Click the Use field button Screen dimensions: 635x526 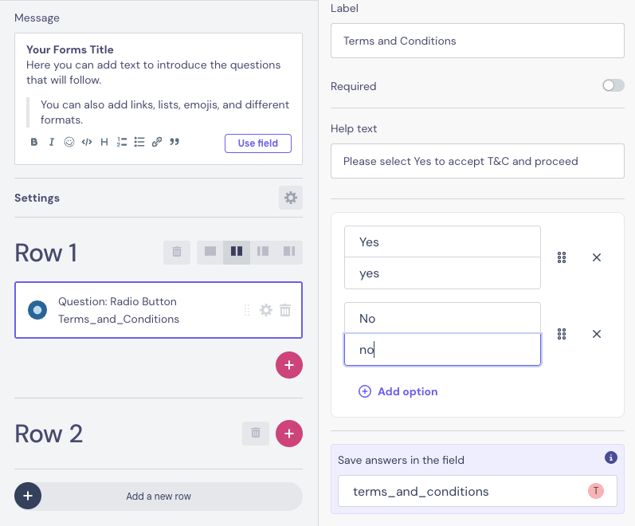(x=258, y=143)
